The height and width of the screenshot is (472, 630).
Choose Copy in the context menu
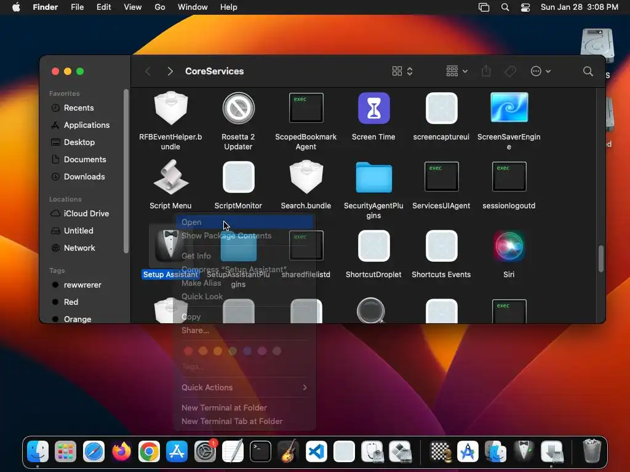[244, 317]
